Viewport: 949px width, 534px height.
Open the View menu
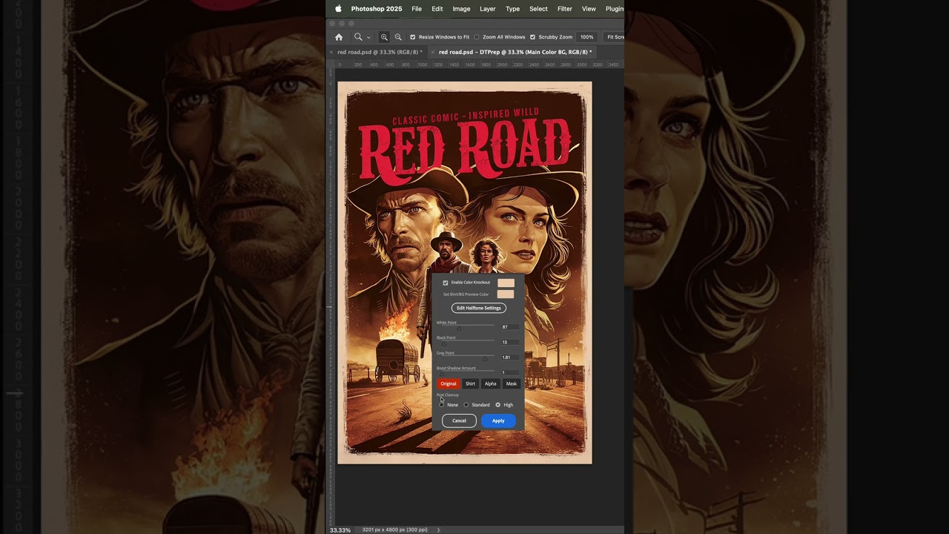(x=589, y=9)
